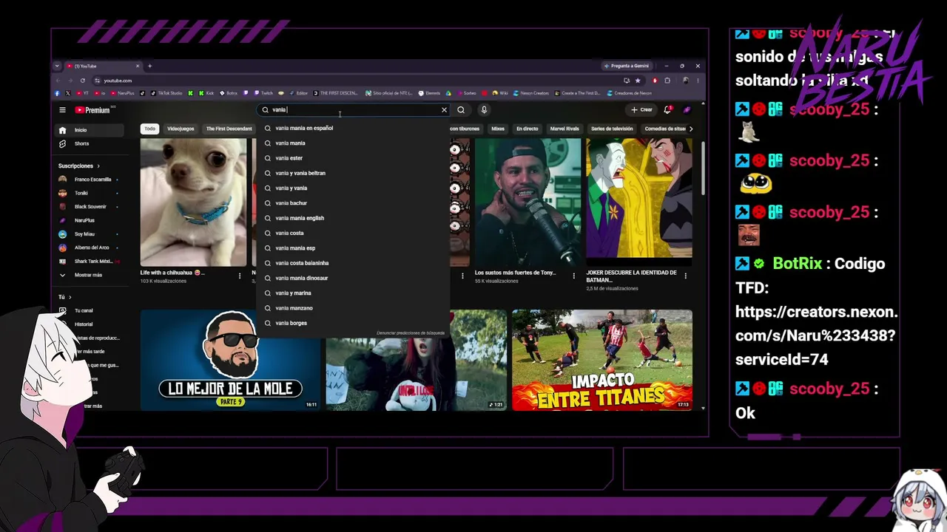Bookmark this page with the star

point(637,81)
